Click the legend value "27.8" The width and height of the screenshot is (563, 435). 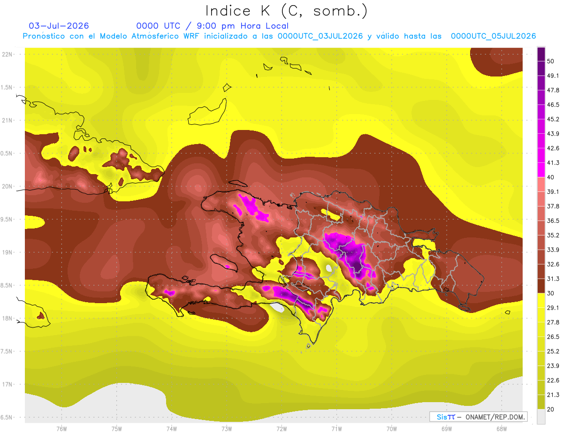pyautogui.click(x=553, y=322)
